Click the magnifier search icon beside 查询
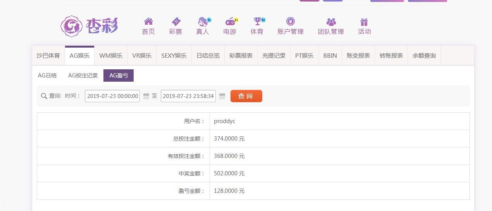Screen dimensions: 492x211 [44, 96]
